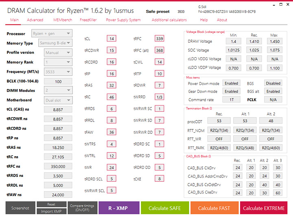The image size is (293, 220).
Task: Click CAD_BUS ClkDrv Rec. value 24
Action: click(x=238, y=168)
